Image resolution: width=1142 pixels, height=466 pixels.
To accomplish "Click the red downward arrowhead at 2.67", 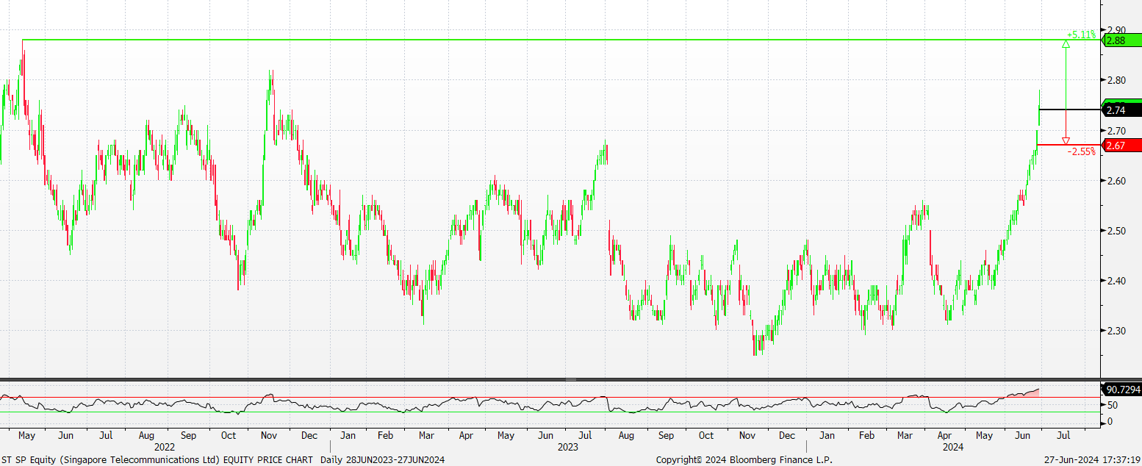I will 1066,140.
